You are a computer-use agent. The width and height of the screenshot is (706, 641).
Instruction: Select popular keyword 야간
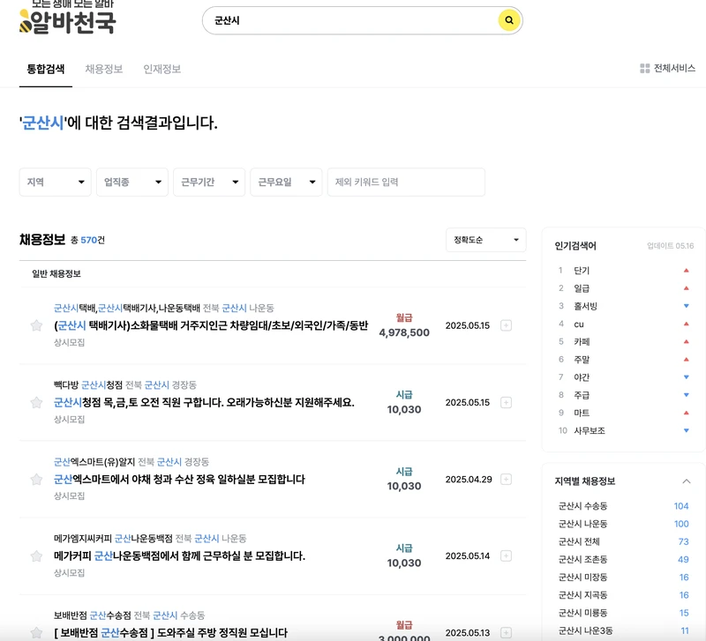582,377
